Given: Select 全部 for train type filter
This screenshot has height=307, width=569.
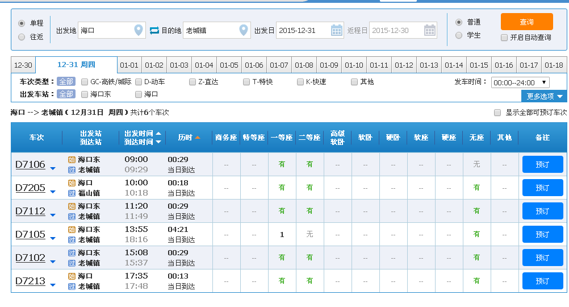Looking at the screenshot, I should [x=66, y=81].
